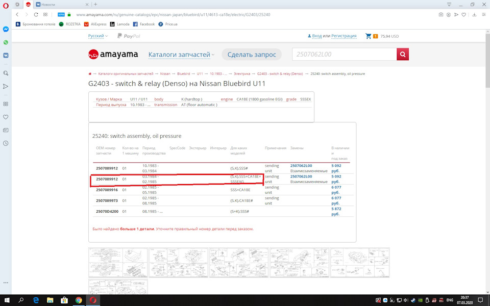Image resolution: width=490 pixels, height=306 pixels.
Task: Open Бронювання готелів bookmark
Action: click(x=36, y=24)
